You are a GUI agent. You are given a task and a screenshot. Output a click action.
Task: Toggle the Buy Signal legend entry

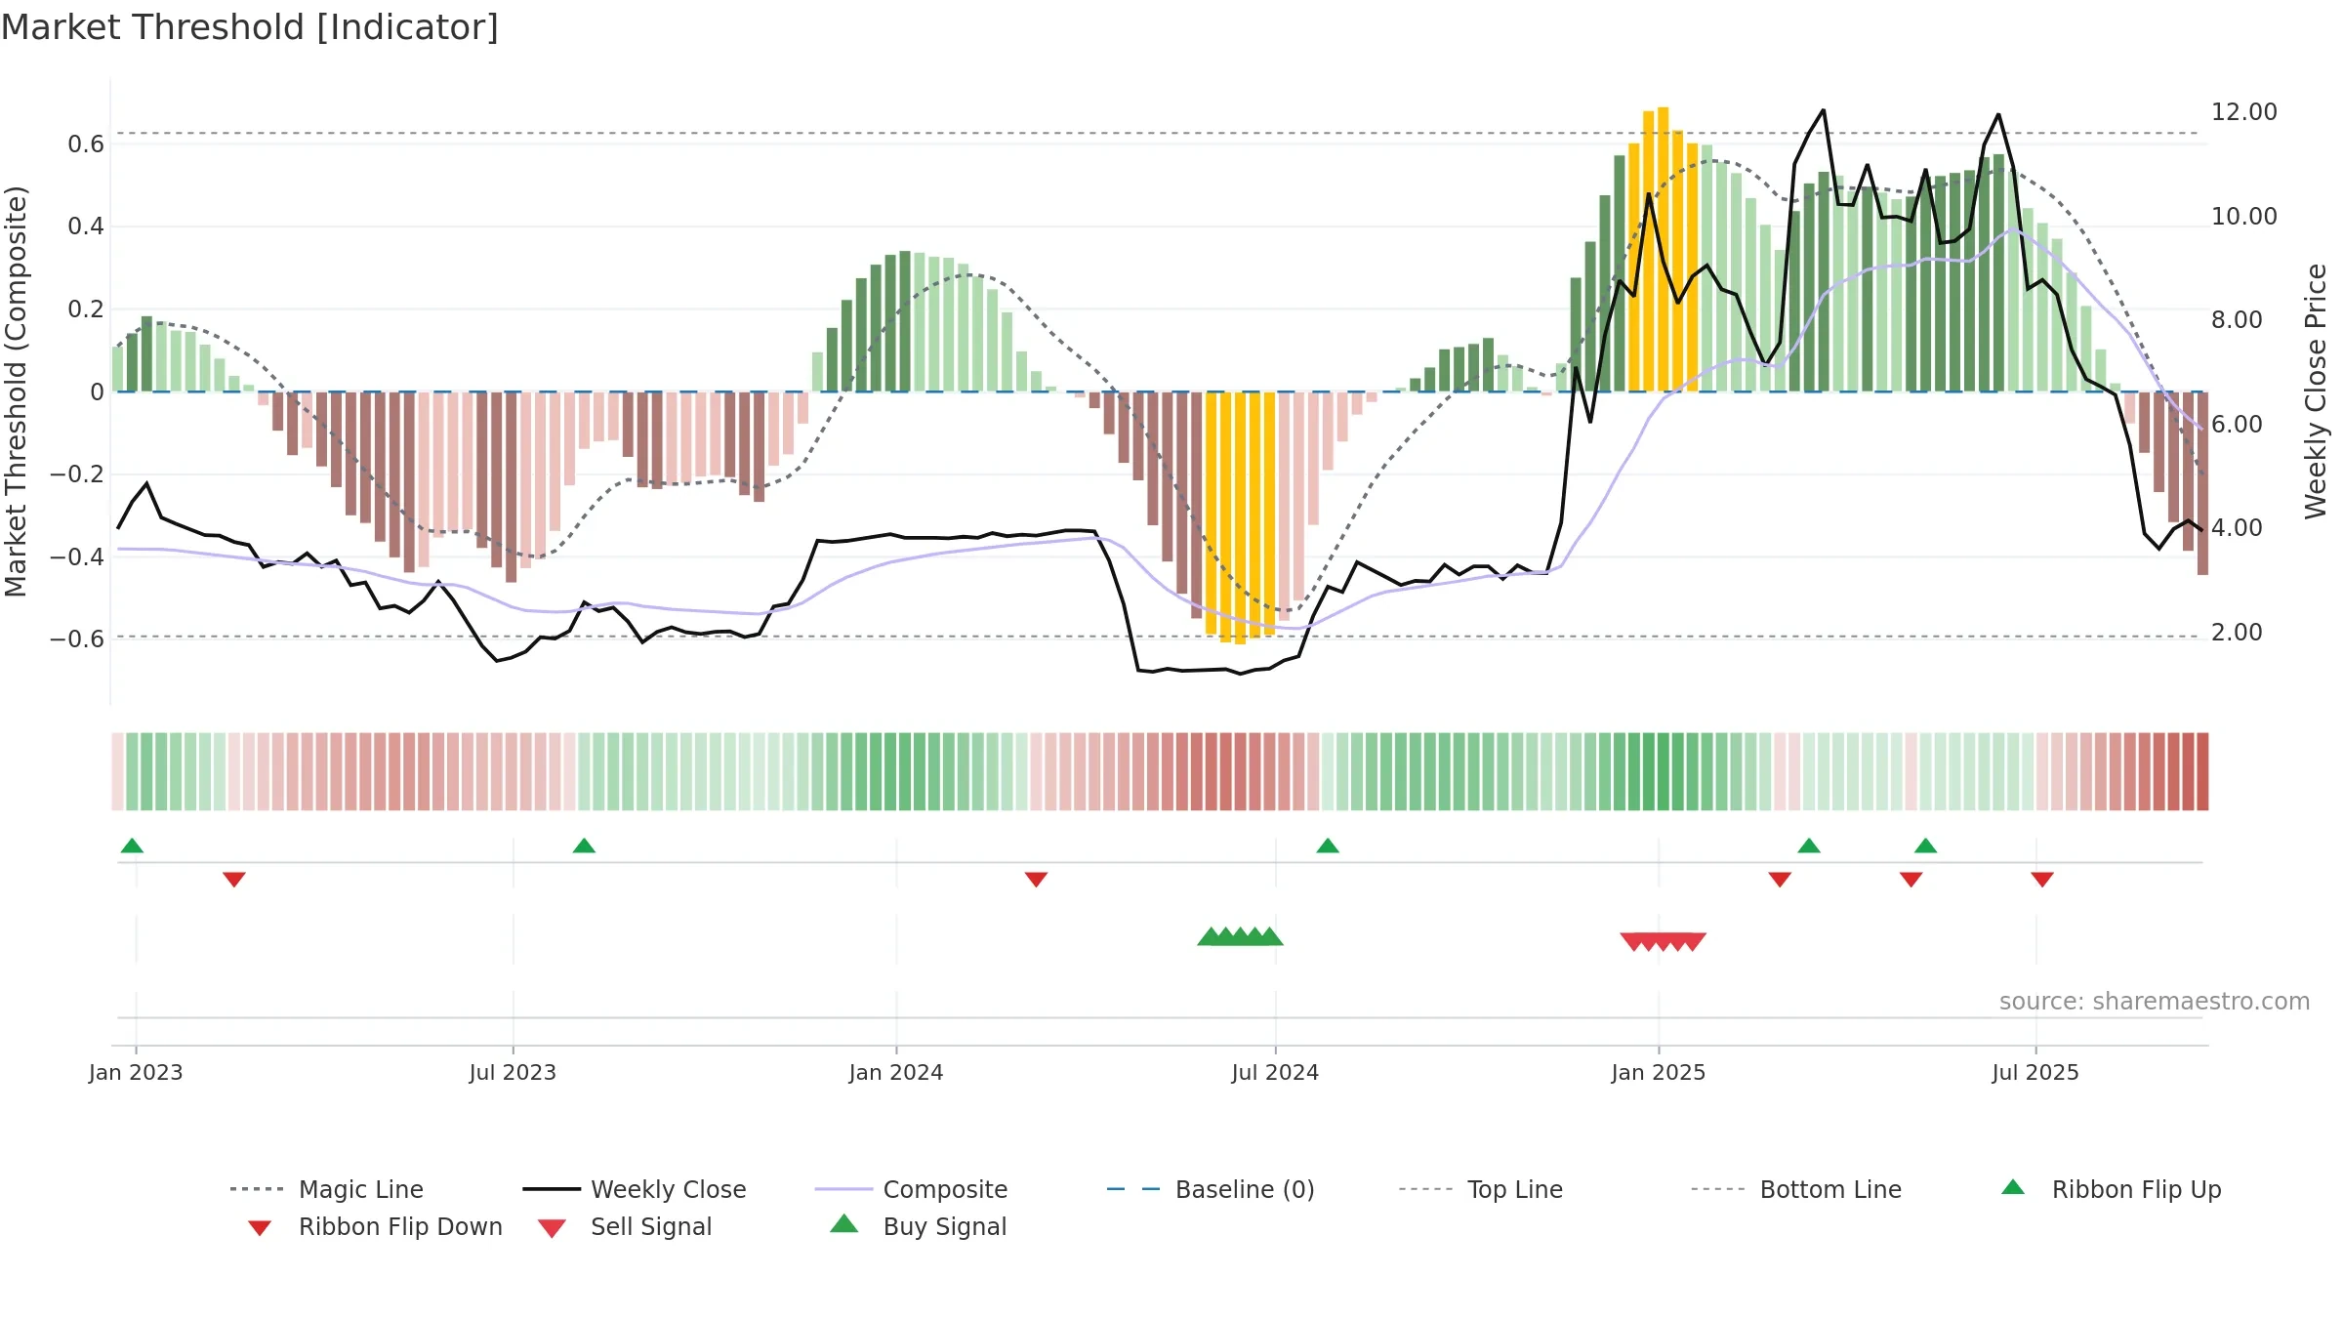918,1226
